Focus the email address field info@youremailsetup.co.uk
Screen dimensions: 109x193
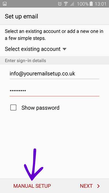[x=55, y=74]
